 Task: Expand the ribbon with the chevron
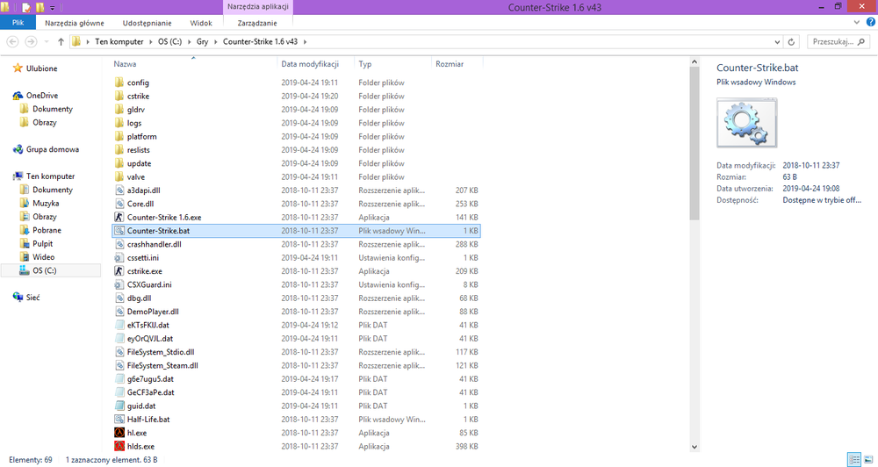click(857, 23)
